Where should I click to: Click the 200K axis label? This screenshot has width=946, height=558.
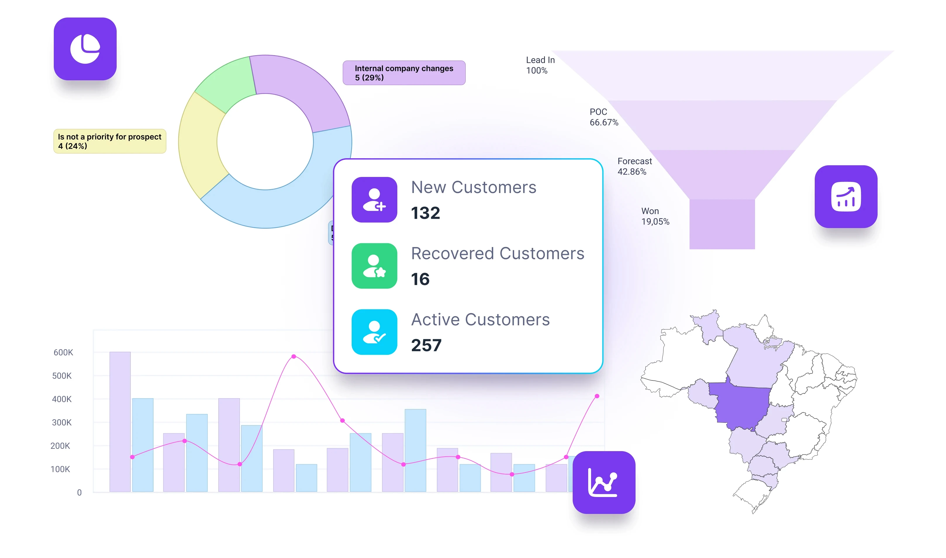coord(60,446)
